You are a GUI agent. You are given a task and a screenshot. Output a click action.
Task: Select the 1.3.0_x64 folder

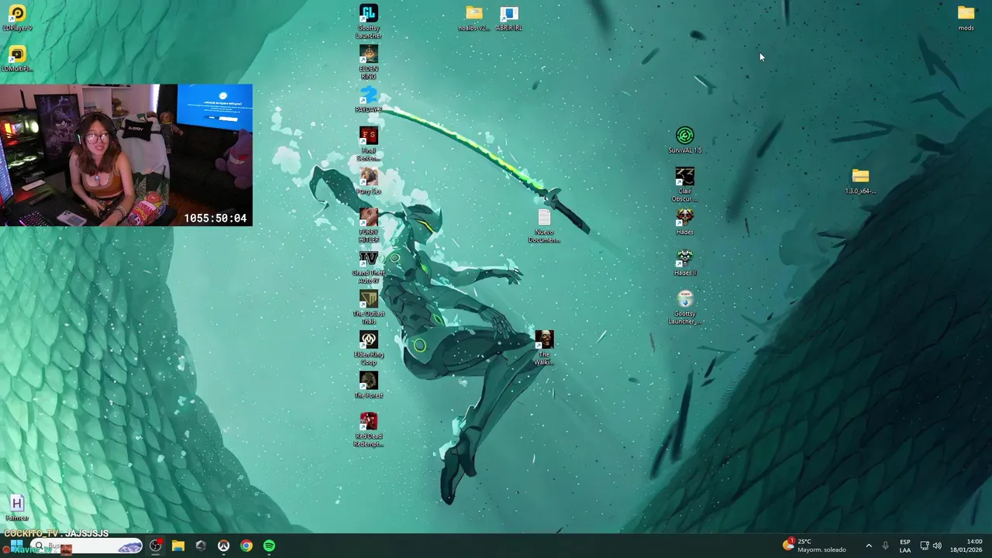tap(860, 182)
